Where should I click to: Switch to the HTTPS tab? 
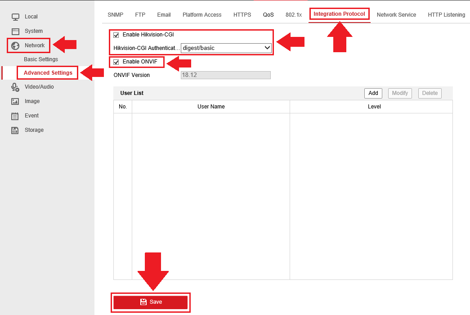coord(242,15)
